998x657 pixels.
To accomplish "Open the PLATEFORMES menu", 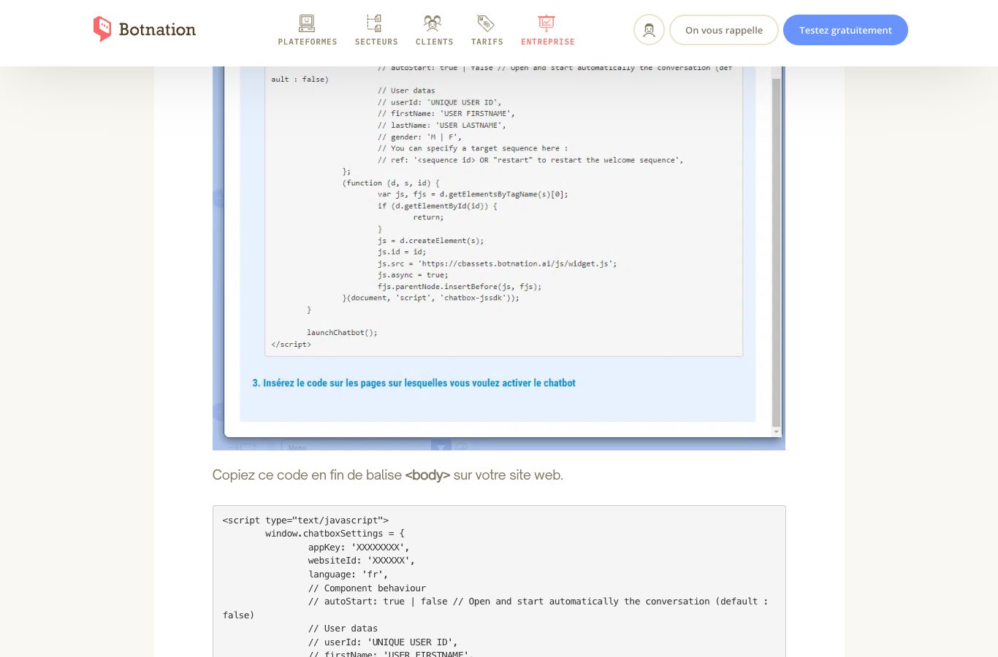I will (308, 42).
